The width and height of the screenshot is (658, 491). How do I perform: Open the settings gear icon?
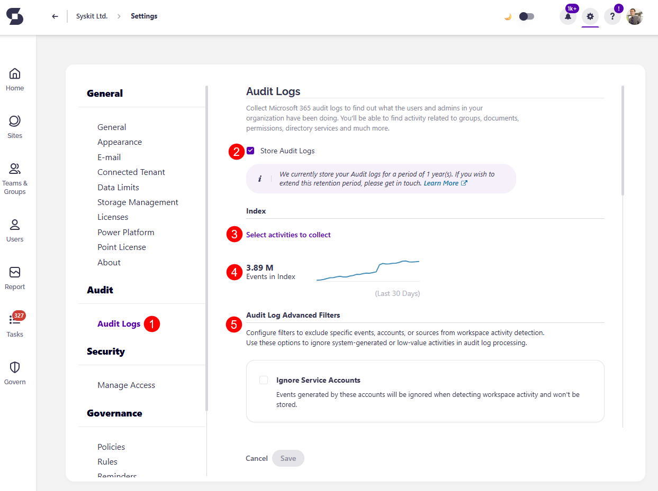coord(590,16)
